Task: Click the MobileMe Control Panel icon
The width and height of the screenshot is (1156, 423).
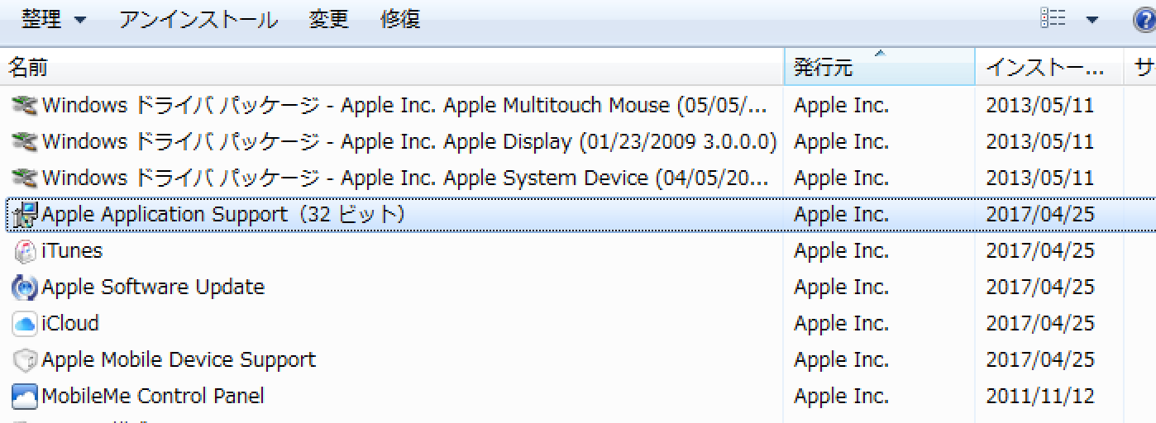Action: 25,397
